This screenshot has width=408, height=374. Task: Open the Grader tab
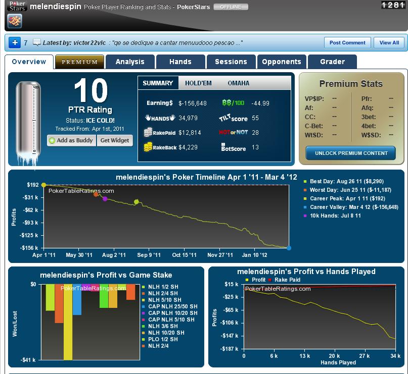pyautogui.click(x=332, y=62)
